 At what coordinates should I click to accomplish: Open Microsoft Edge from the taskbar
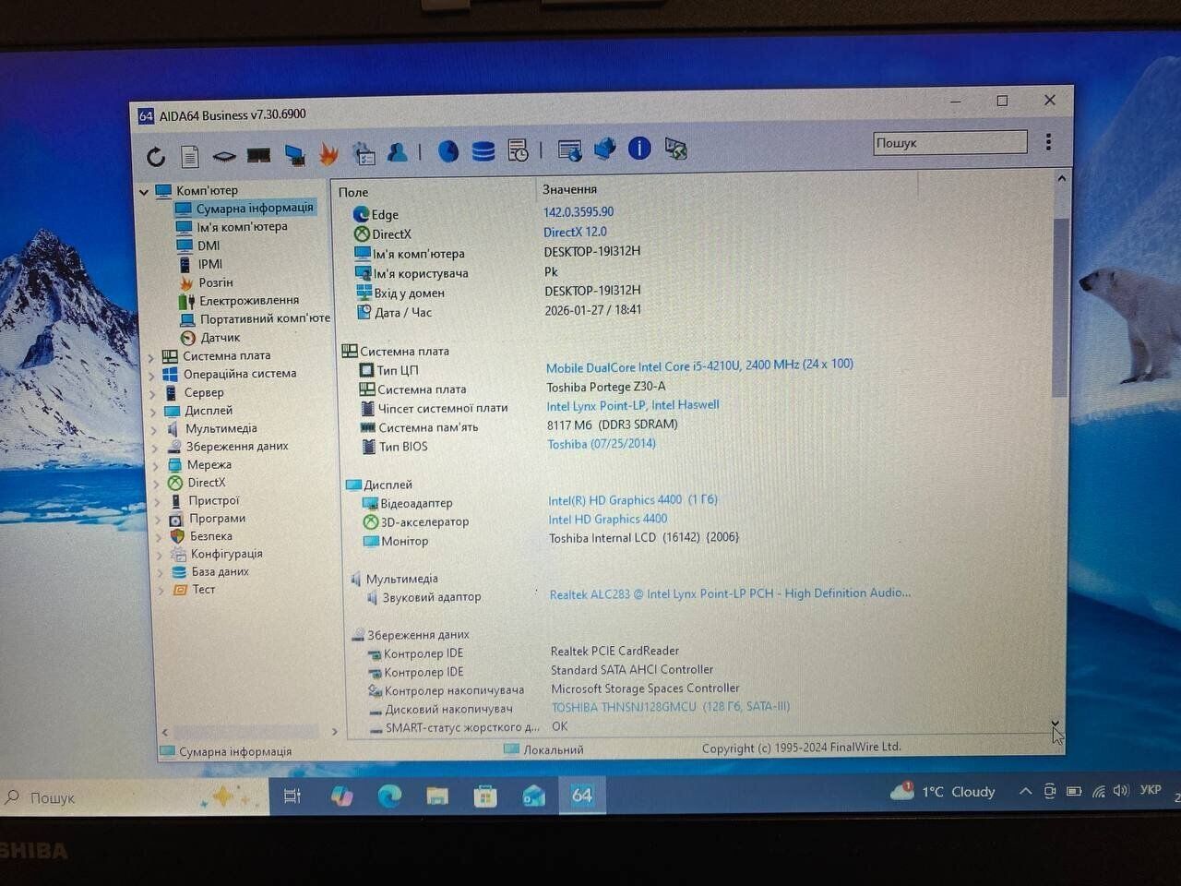[388, 796]
